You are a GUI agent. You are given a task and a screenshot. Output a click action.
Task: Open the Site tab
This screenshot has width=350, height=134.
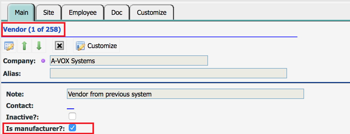(49, 12)
